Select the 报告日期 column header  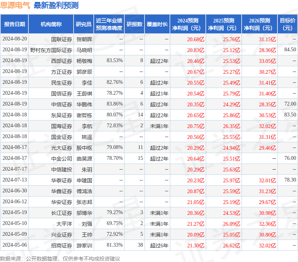15,24
